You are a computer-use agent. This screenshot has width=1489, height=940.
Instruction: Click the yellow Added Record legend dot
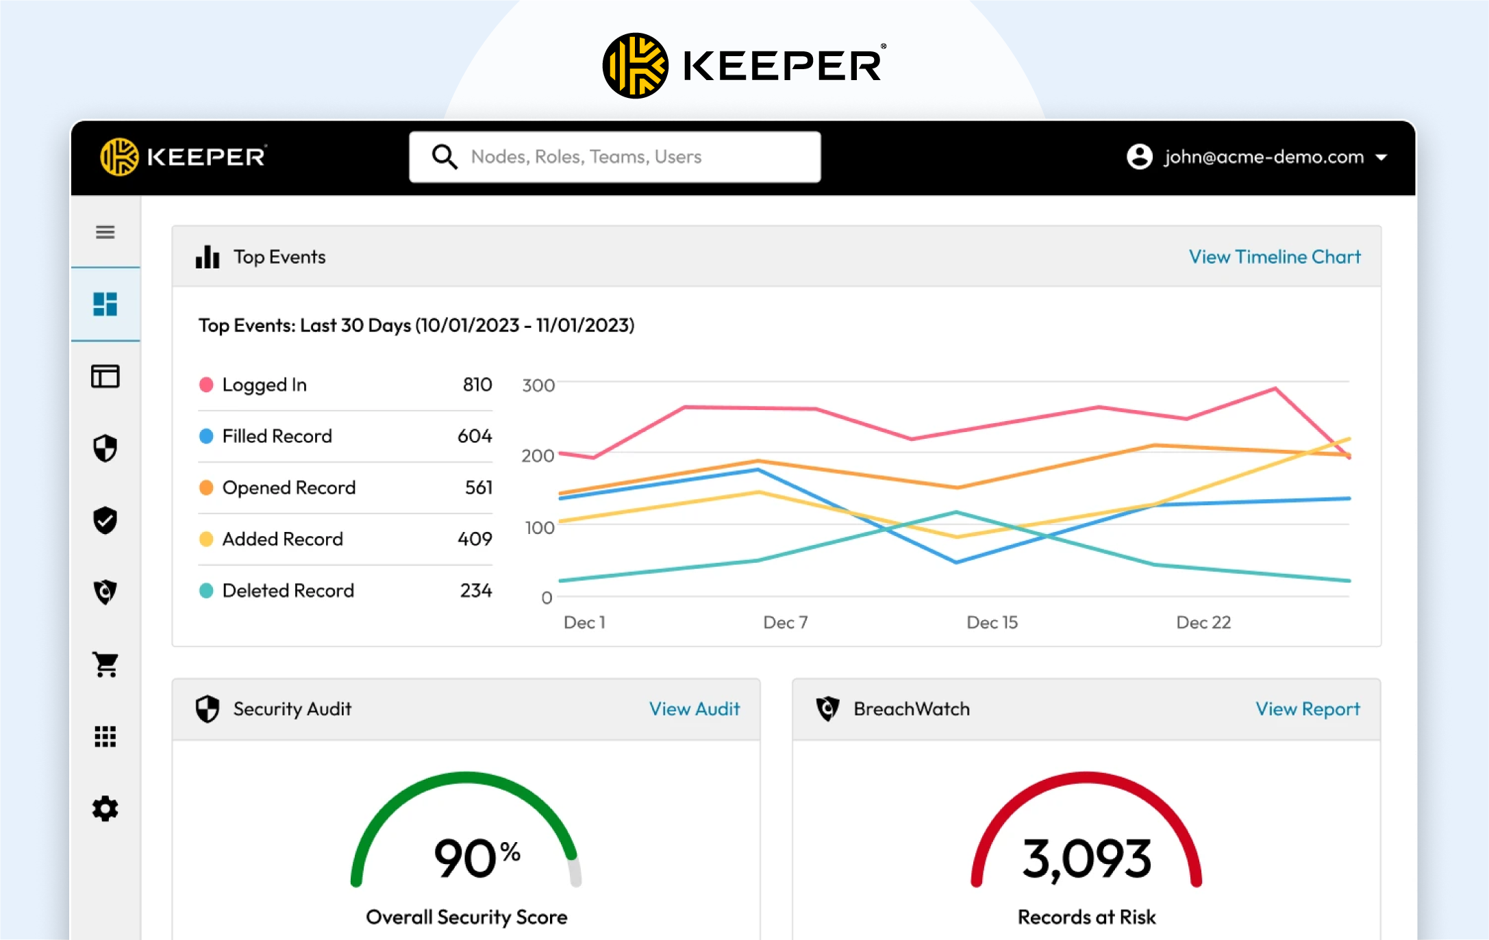click(x=206, y=539)
